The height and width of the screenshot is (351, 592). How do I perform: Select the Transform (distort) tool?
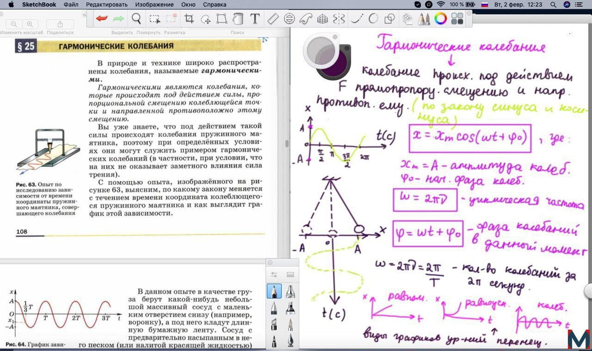point(222,18)
